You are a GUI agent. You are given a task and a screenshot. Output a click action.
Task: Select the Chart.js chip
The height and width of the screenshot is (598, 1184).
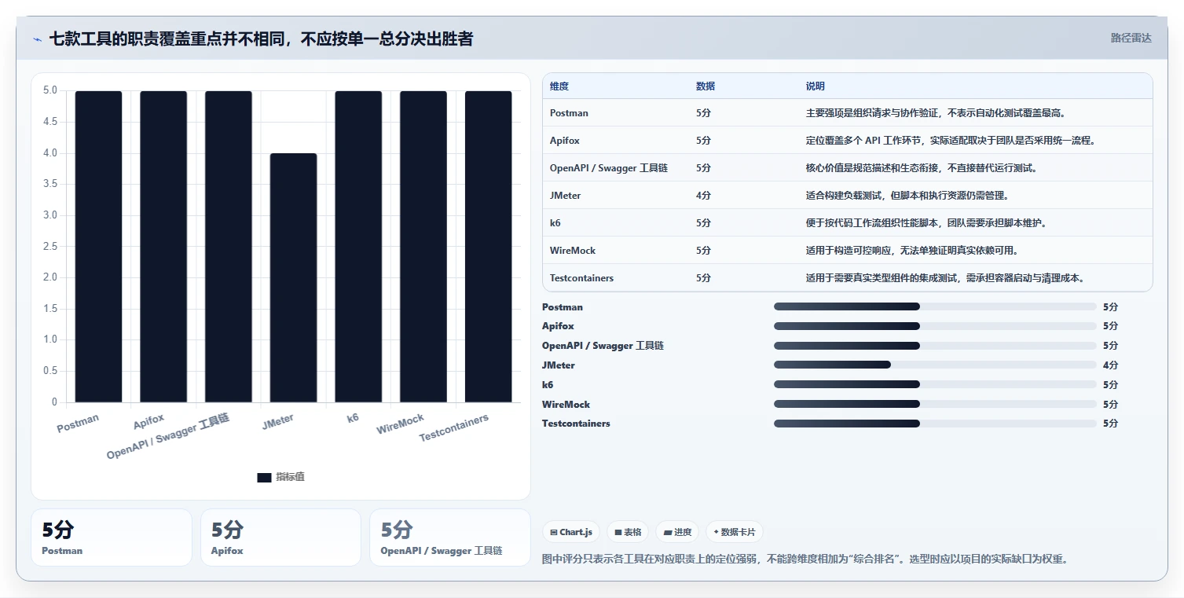(571, 532)
